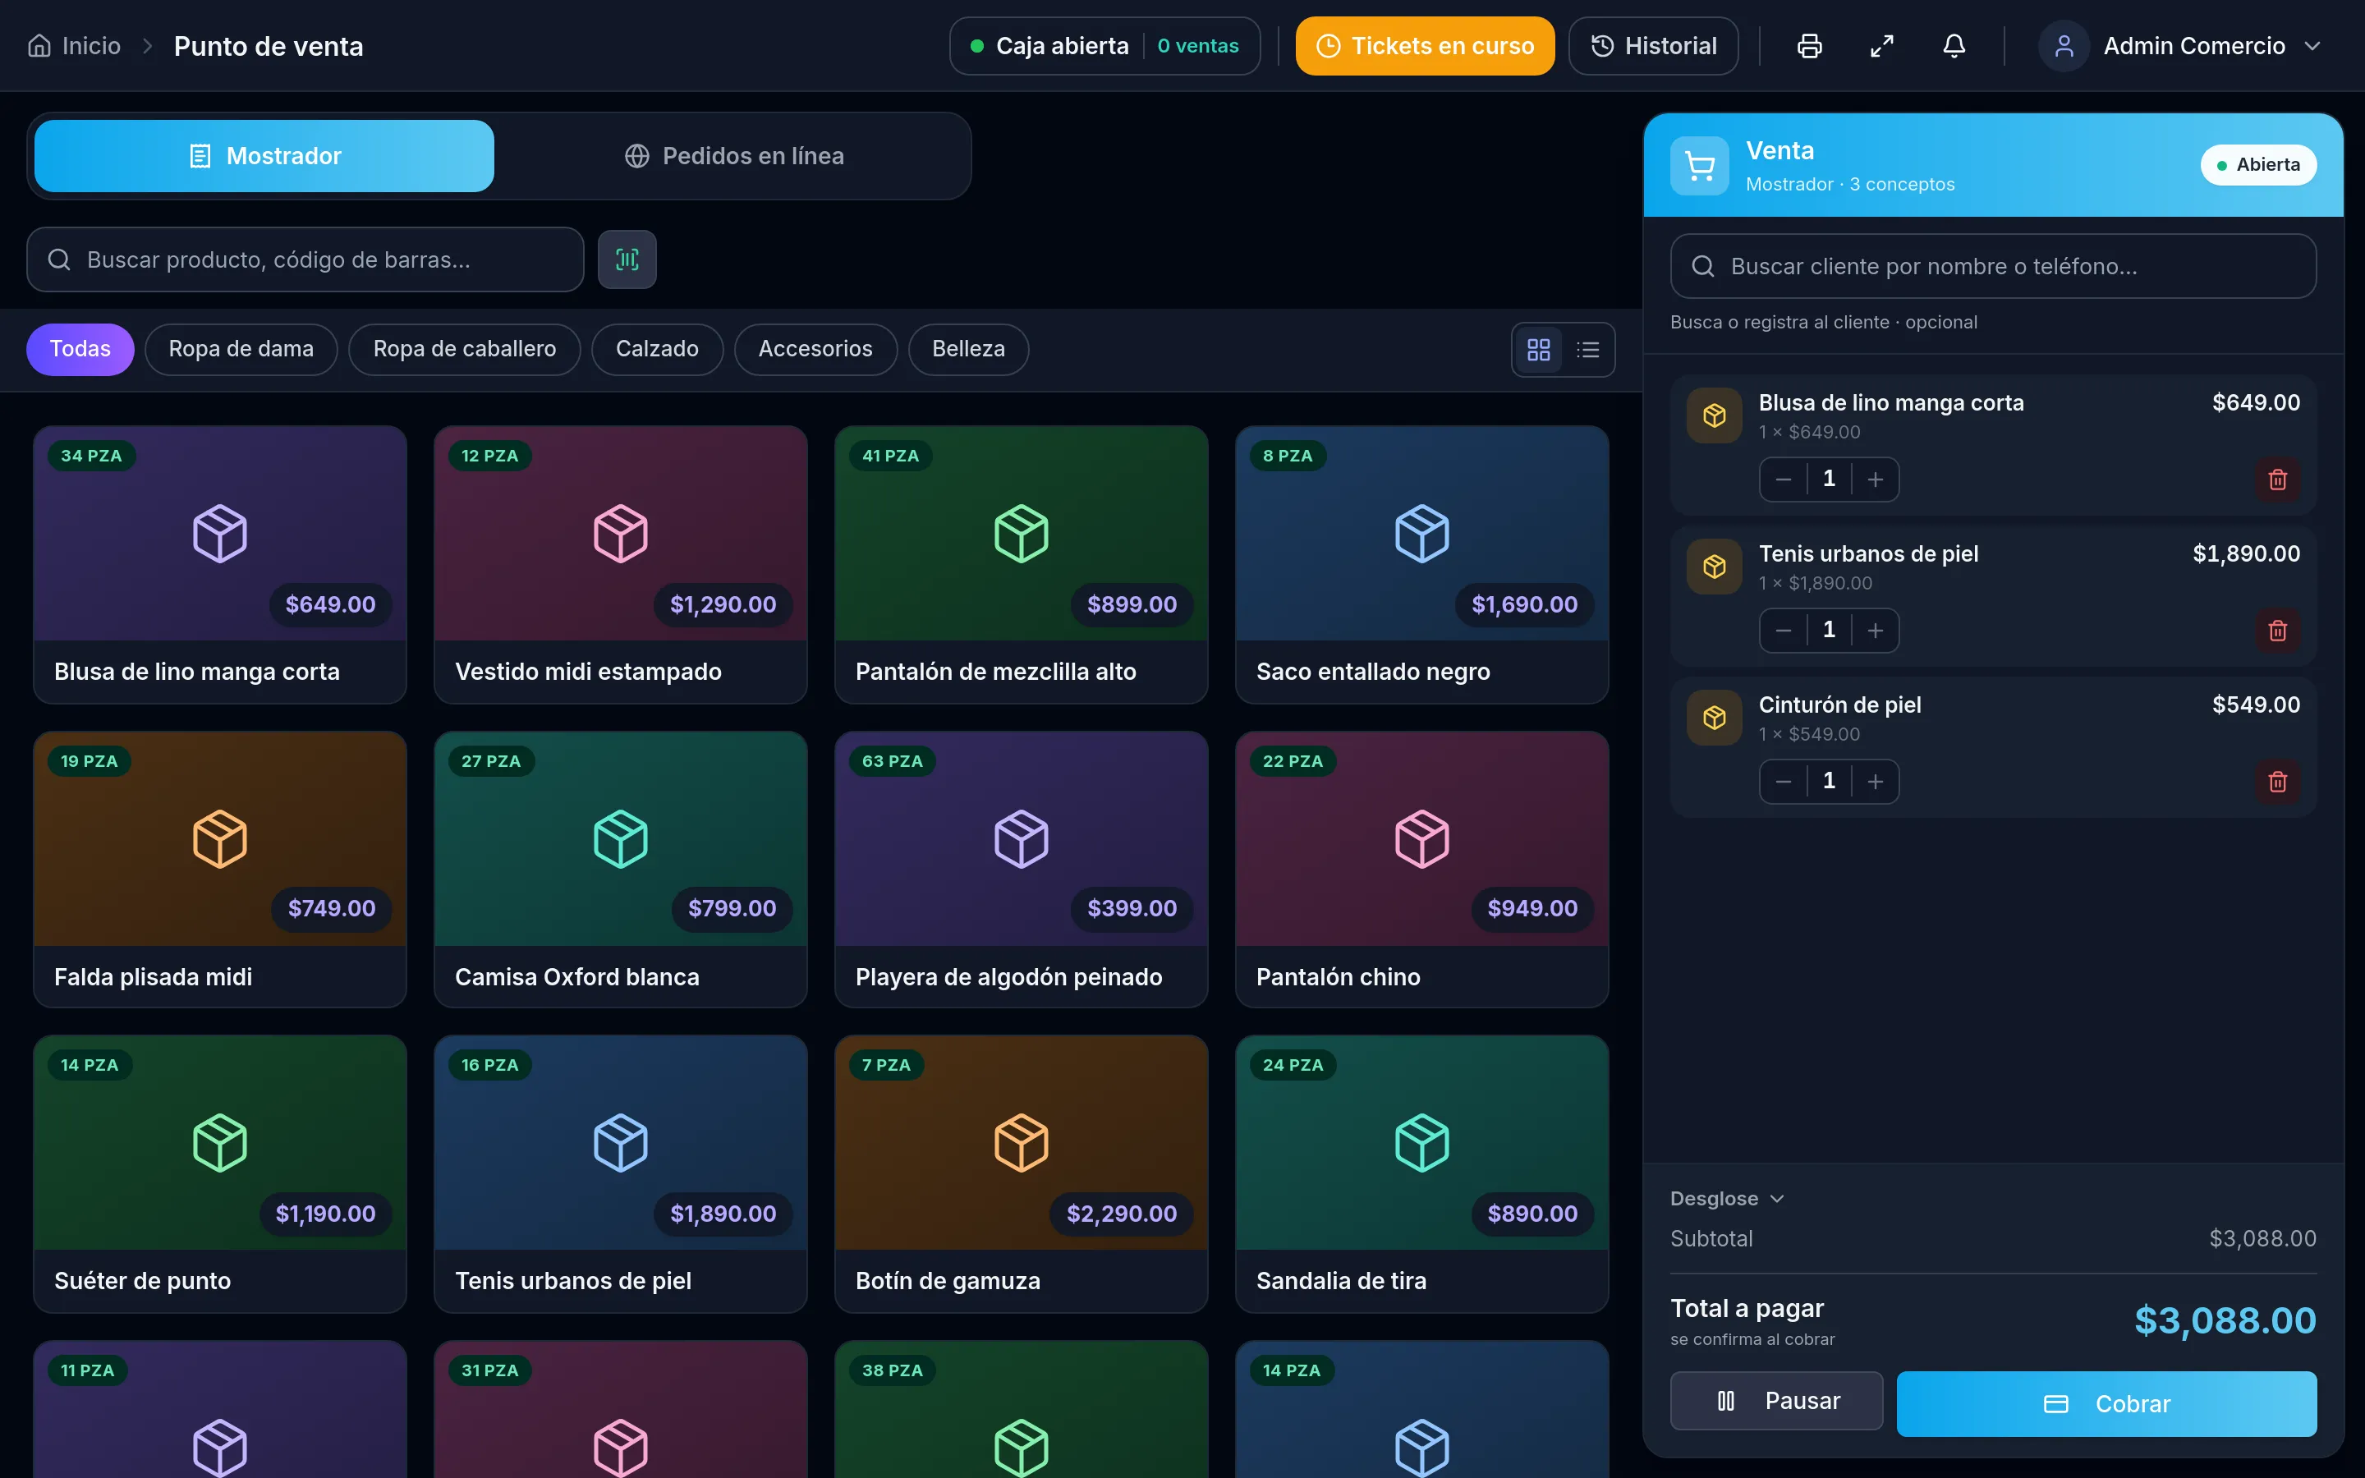Image resolution: width=2365 pixels, height=1478 pixels.
Task: Open Tickets en curso
Action: 1425,46
